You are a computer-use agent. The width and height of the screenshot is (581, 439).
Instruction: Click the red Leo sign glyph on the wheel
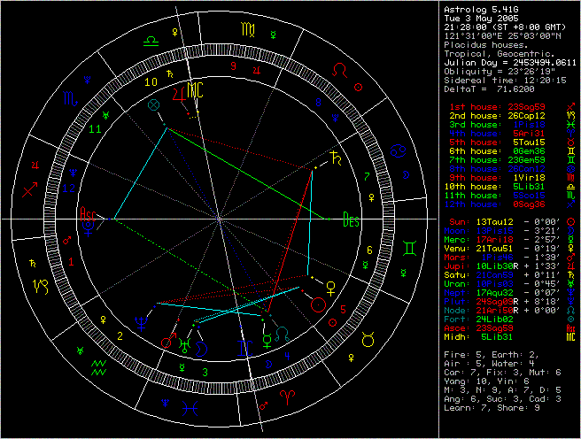[x=339, y=68]
